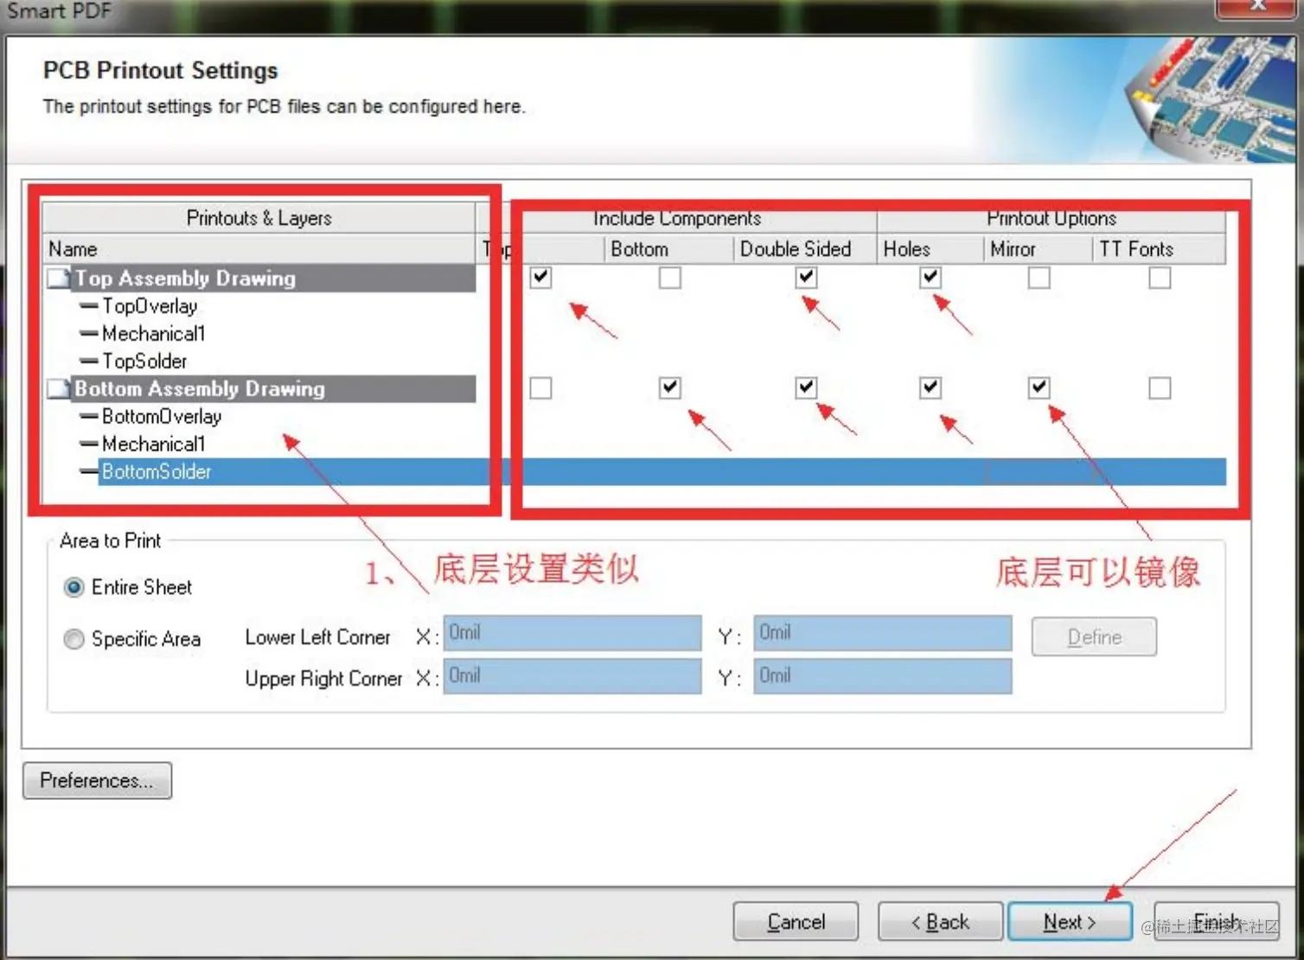The image size is (1304, 960).
Task: Uncheck Top components for Top Assembly Drawing
Action: [541, 278]
